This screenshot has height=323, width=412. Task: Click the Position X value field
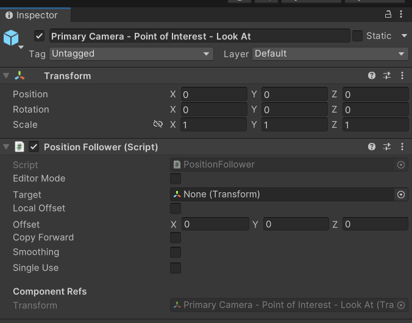(x=213, y=94)
